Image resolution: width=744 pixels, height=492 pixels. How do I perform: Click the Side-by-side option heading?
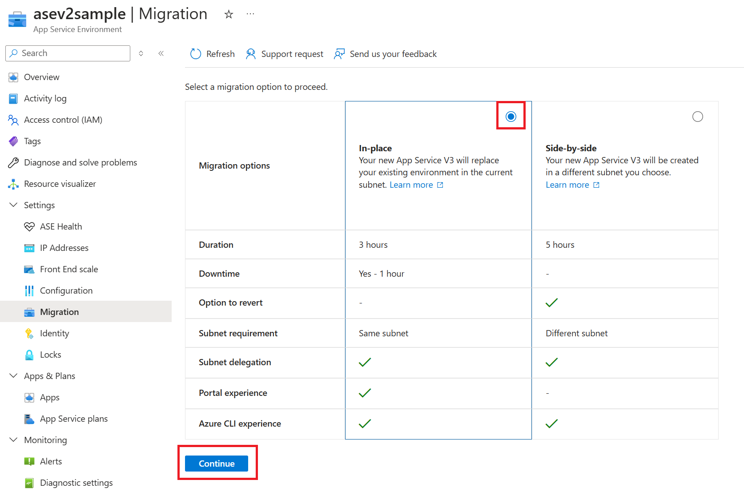tap(571, 148)
